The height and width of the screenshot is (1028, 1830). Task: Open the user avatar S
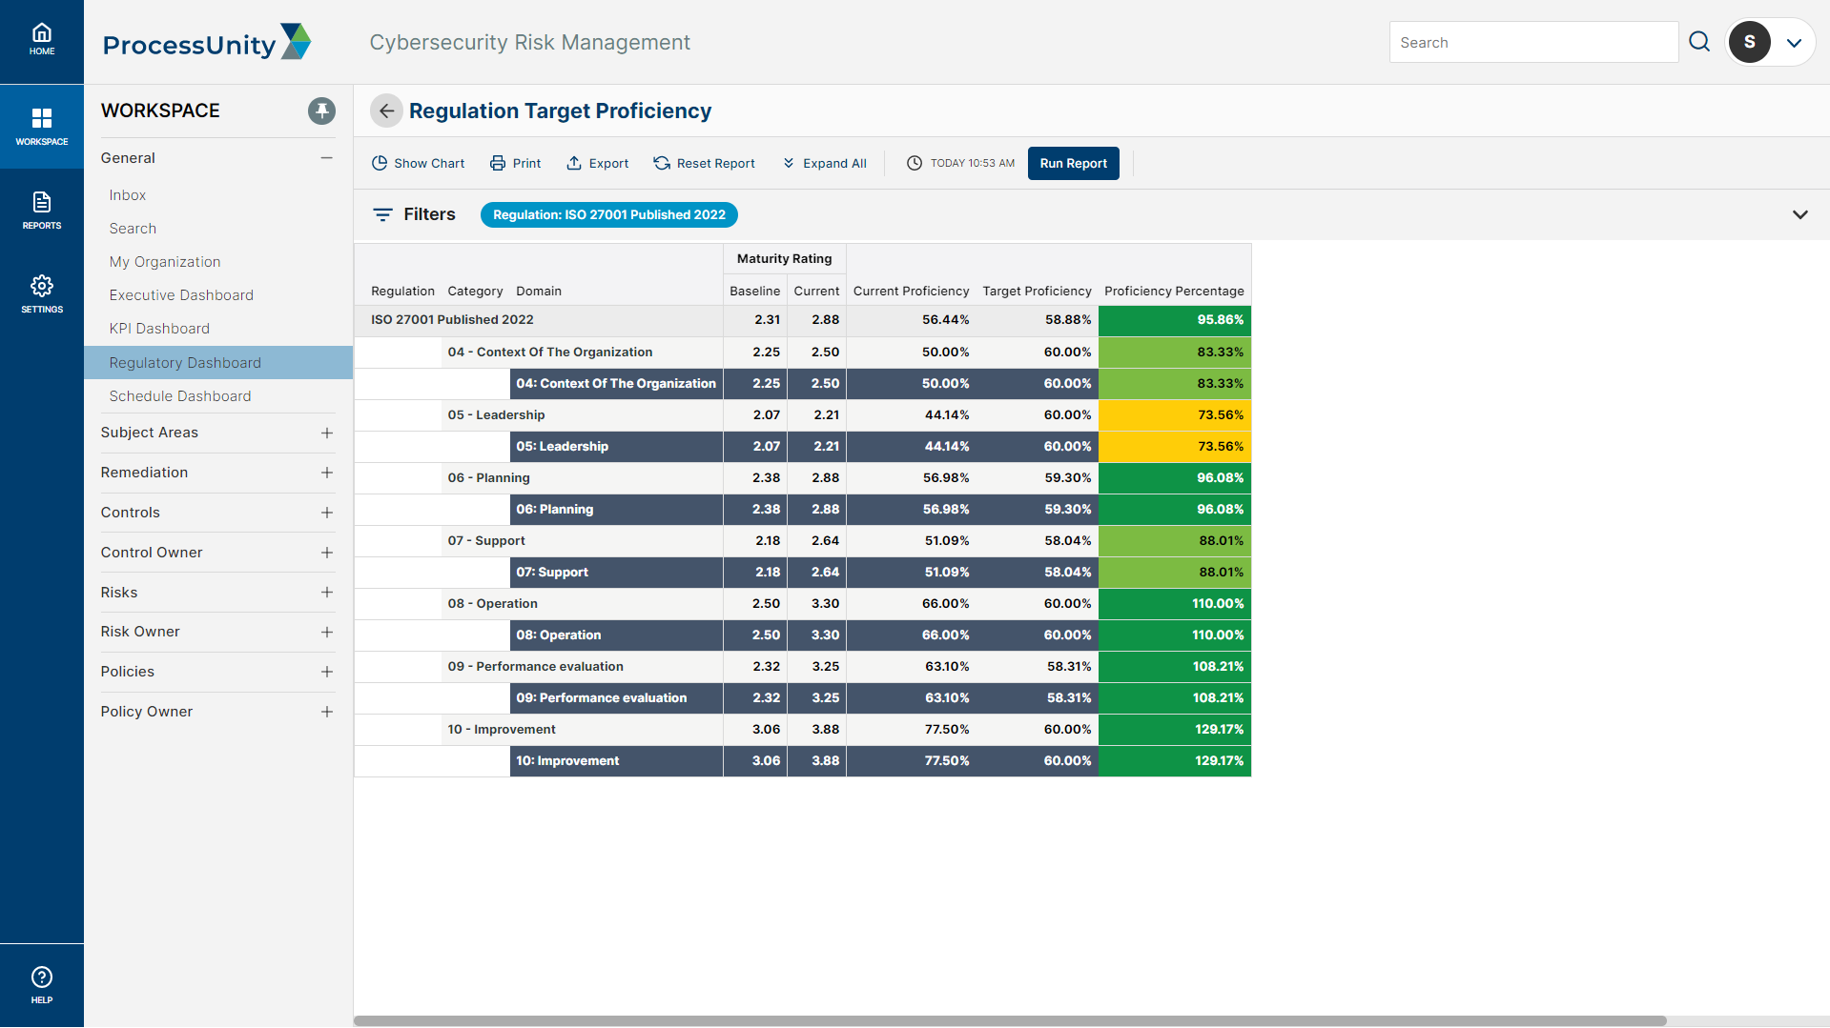(1749, 42)
